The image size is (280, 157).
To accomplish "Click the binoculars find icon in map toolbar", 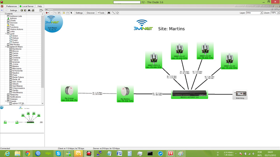I will pos(109,13).
